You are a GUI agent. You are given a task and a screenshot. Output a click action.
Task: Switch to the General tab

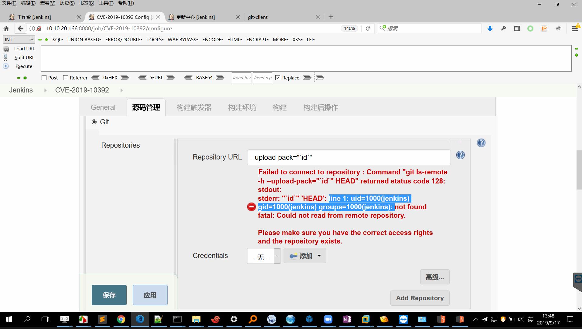tap(103, 107)
